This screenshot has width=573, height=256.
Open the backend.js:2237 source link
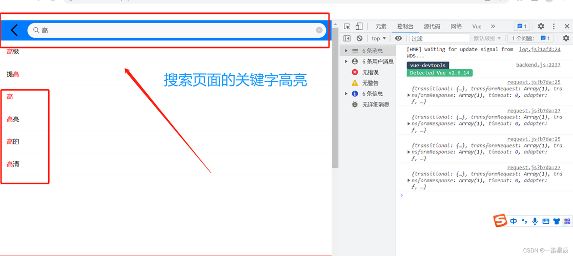click(538, 65)
